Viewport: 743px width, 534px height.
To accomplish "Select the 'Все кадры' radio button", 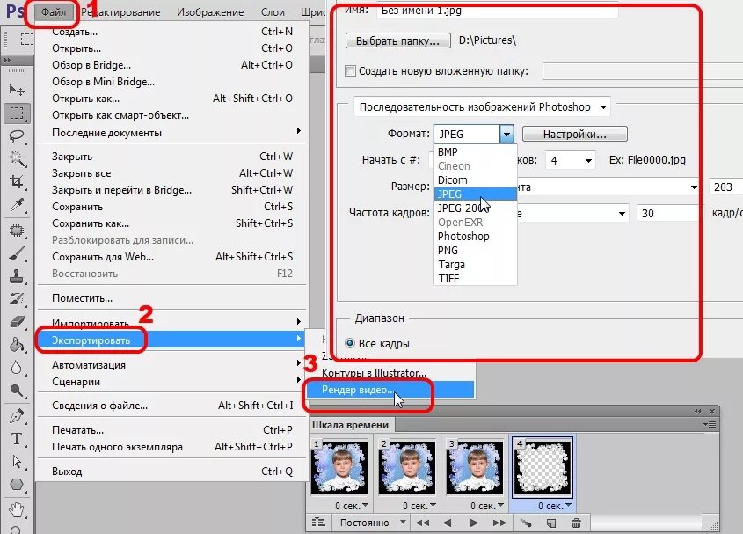I will 350,343.
